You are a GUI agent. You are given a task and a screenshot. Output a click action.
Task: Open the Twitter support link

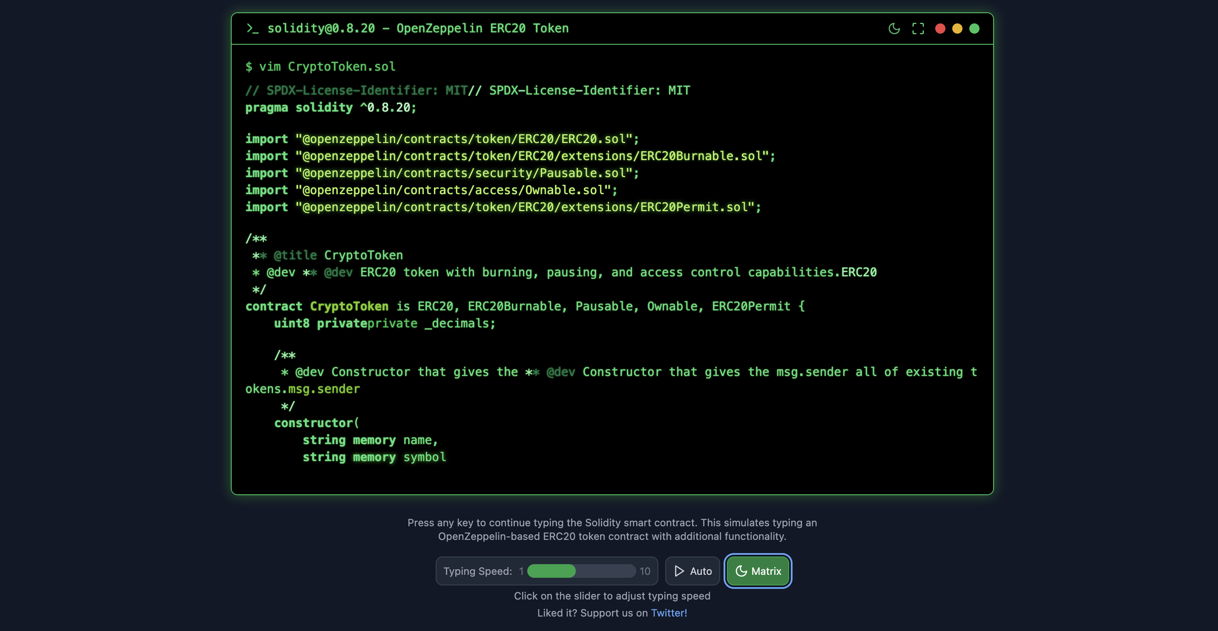tap(669, 613)
